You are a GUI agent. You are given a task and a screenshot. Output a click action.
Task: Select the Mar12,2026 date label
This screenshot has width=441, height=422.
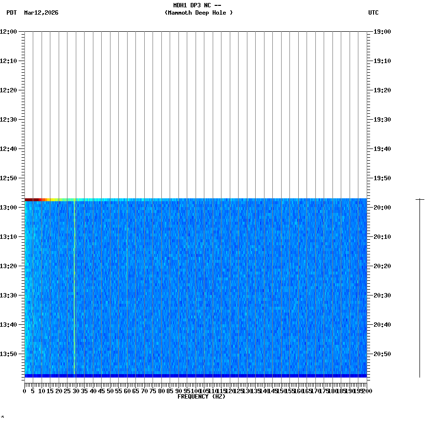[x=41, y=13]
